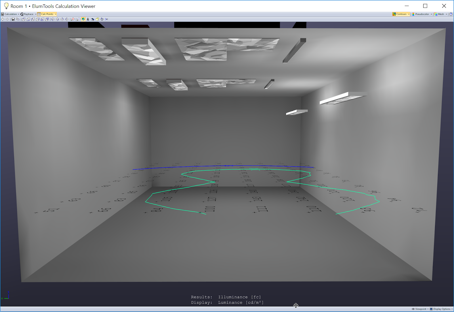Click the copy to clipboard icon
The height and width of the screenshot is (312, 454).
18,19
